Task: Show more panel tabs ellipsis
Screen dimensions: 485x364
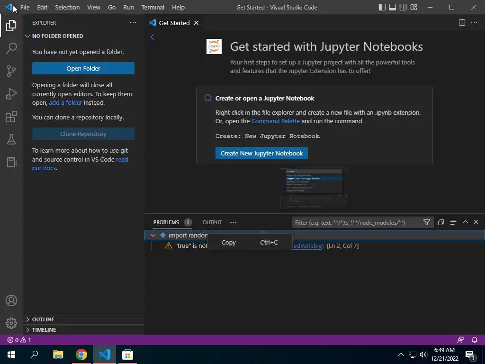Action: click(233, 222)
